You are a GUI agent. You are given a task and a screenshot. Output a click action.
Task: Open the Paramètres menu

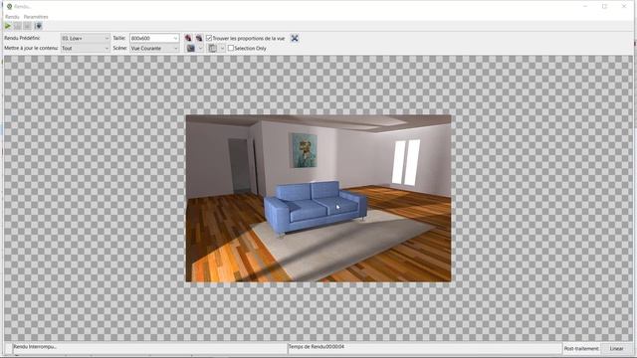[x=36, y=17]
